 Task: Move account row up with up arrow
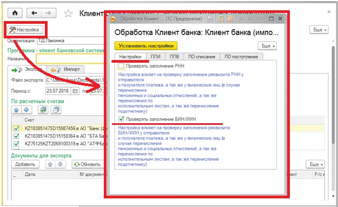click(x=16, y=110)
